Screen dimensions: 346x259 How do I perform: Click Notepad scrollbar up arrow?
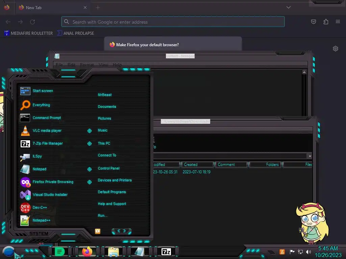304,72
